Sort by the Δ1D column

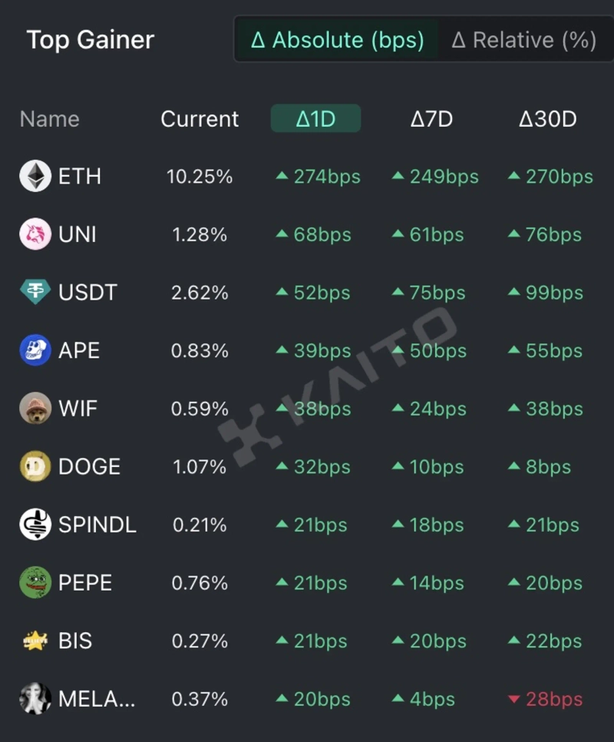[315, 119]
